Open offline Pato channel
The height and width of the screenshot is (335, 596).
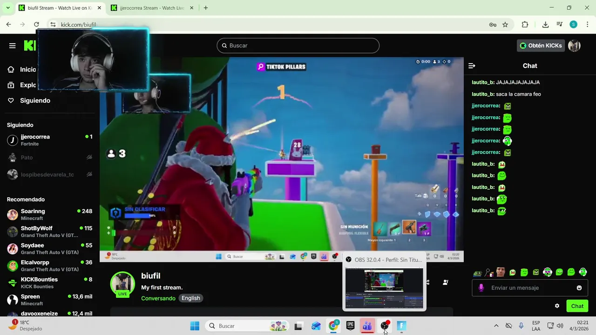[x=50, y=157]
